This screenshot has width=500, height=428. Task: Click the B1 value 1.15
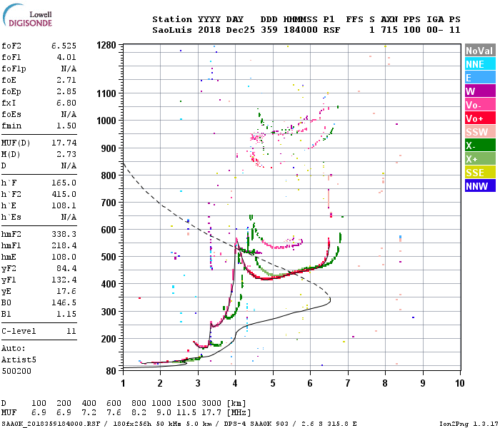tap(66, 314)
